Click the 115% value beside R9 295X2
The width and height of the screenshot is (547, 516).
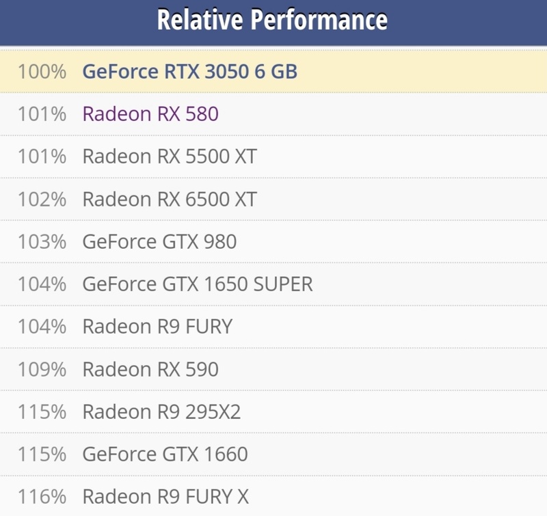point(42,412)
